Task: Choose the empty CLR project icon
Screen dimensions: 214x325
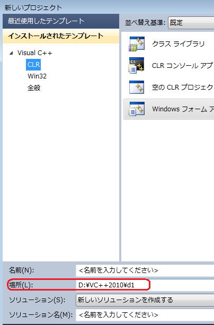Action: pos(137,87)
